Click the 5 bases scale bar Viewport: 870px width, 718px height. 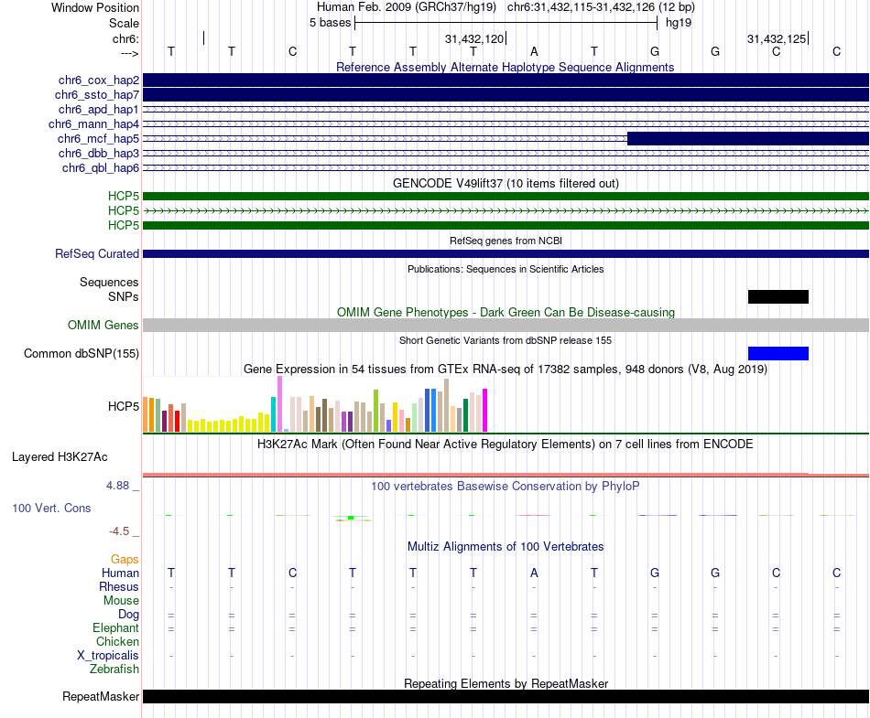506,23
